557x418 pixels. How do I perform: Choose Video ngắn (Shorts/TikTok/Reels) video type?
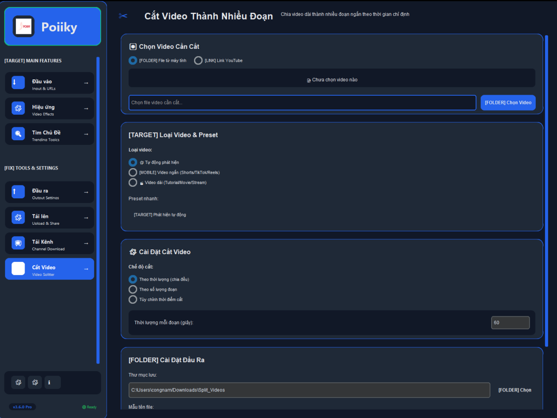[133, 172]
